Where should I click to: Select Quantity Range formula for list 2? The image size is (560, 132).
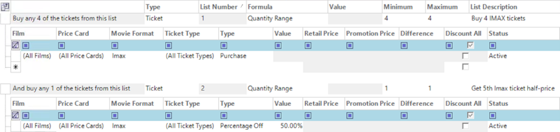[x=287, y=88]
